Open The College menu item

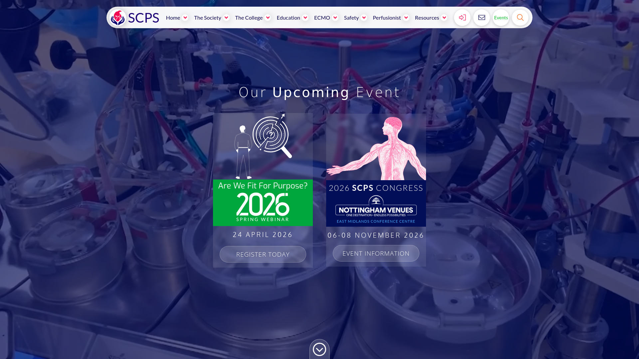click(249, 18)
